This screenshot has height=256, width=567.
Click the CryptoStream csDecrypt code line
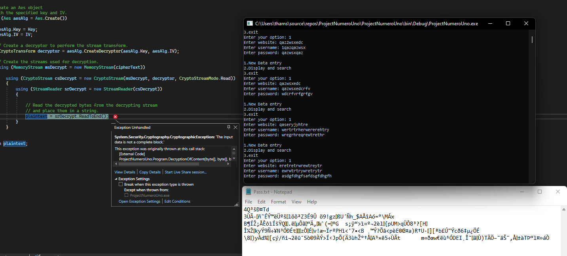pos(121,78)
